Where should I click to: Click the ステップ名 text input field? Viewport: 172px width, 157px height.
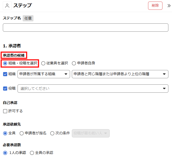coord(85,28)
